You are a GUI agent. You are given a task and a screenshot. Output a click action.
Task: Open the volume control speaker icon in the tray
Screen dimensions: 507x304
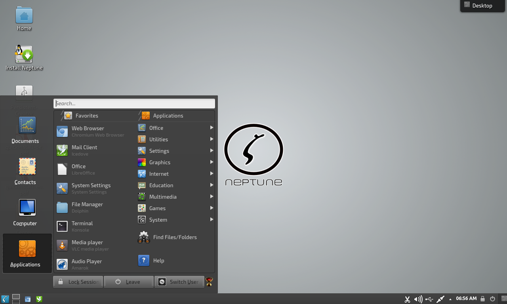point(418,299)
